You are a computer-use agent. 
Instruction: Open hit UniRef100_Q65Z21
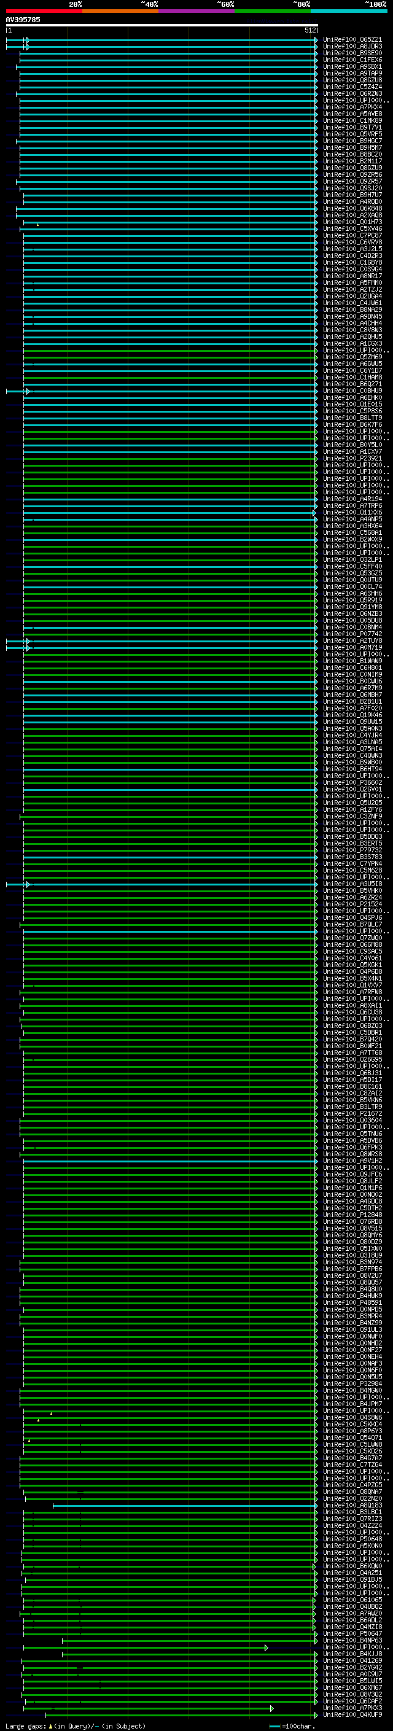[x=352, y=40]
